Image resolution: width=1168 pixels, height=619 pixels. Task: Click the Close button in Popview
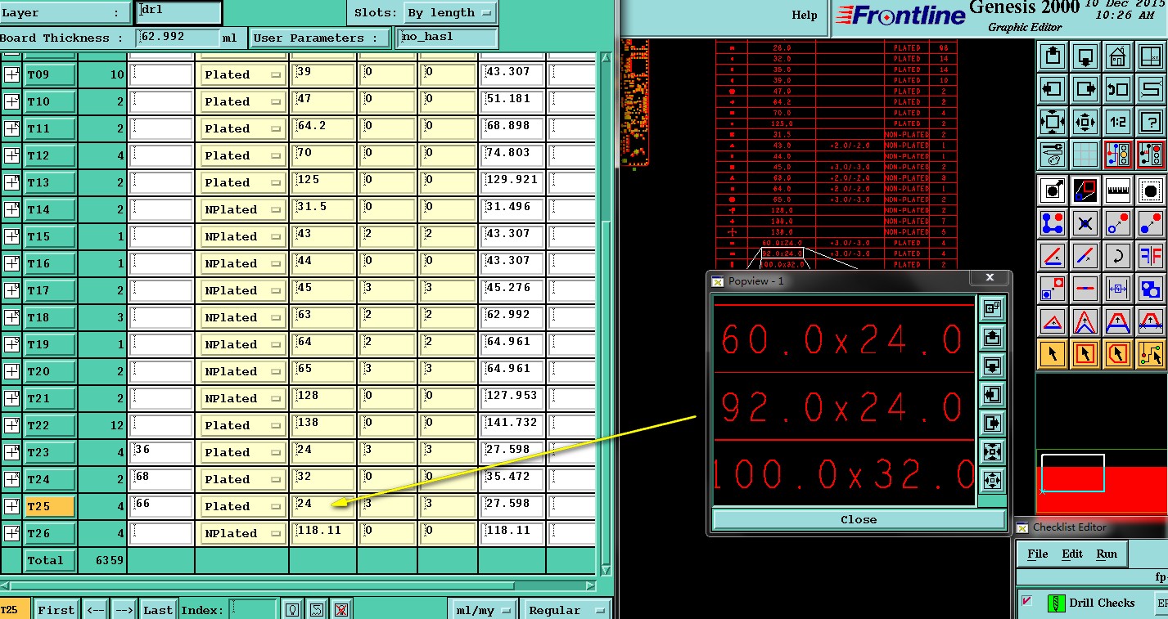click(859, 519)
